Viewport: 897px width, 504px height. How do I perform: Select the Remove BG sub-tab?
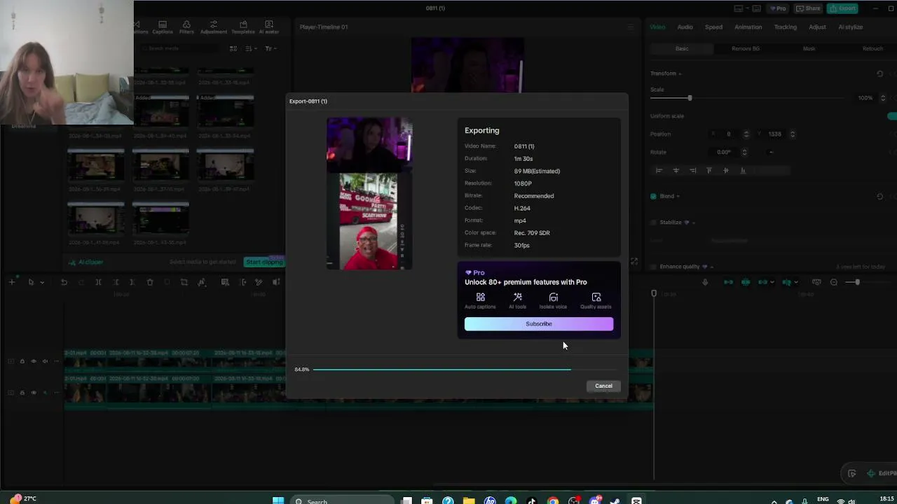point(746,49)
